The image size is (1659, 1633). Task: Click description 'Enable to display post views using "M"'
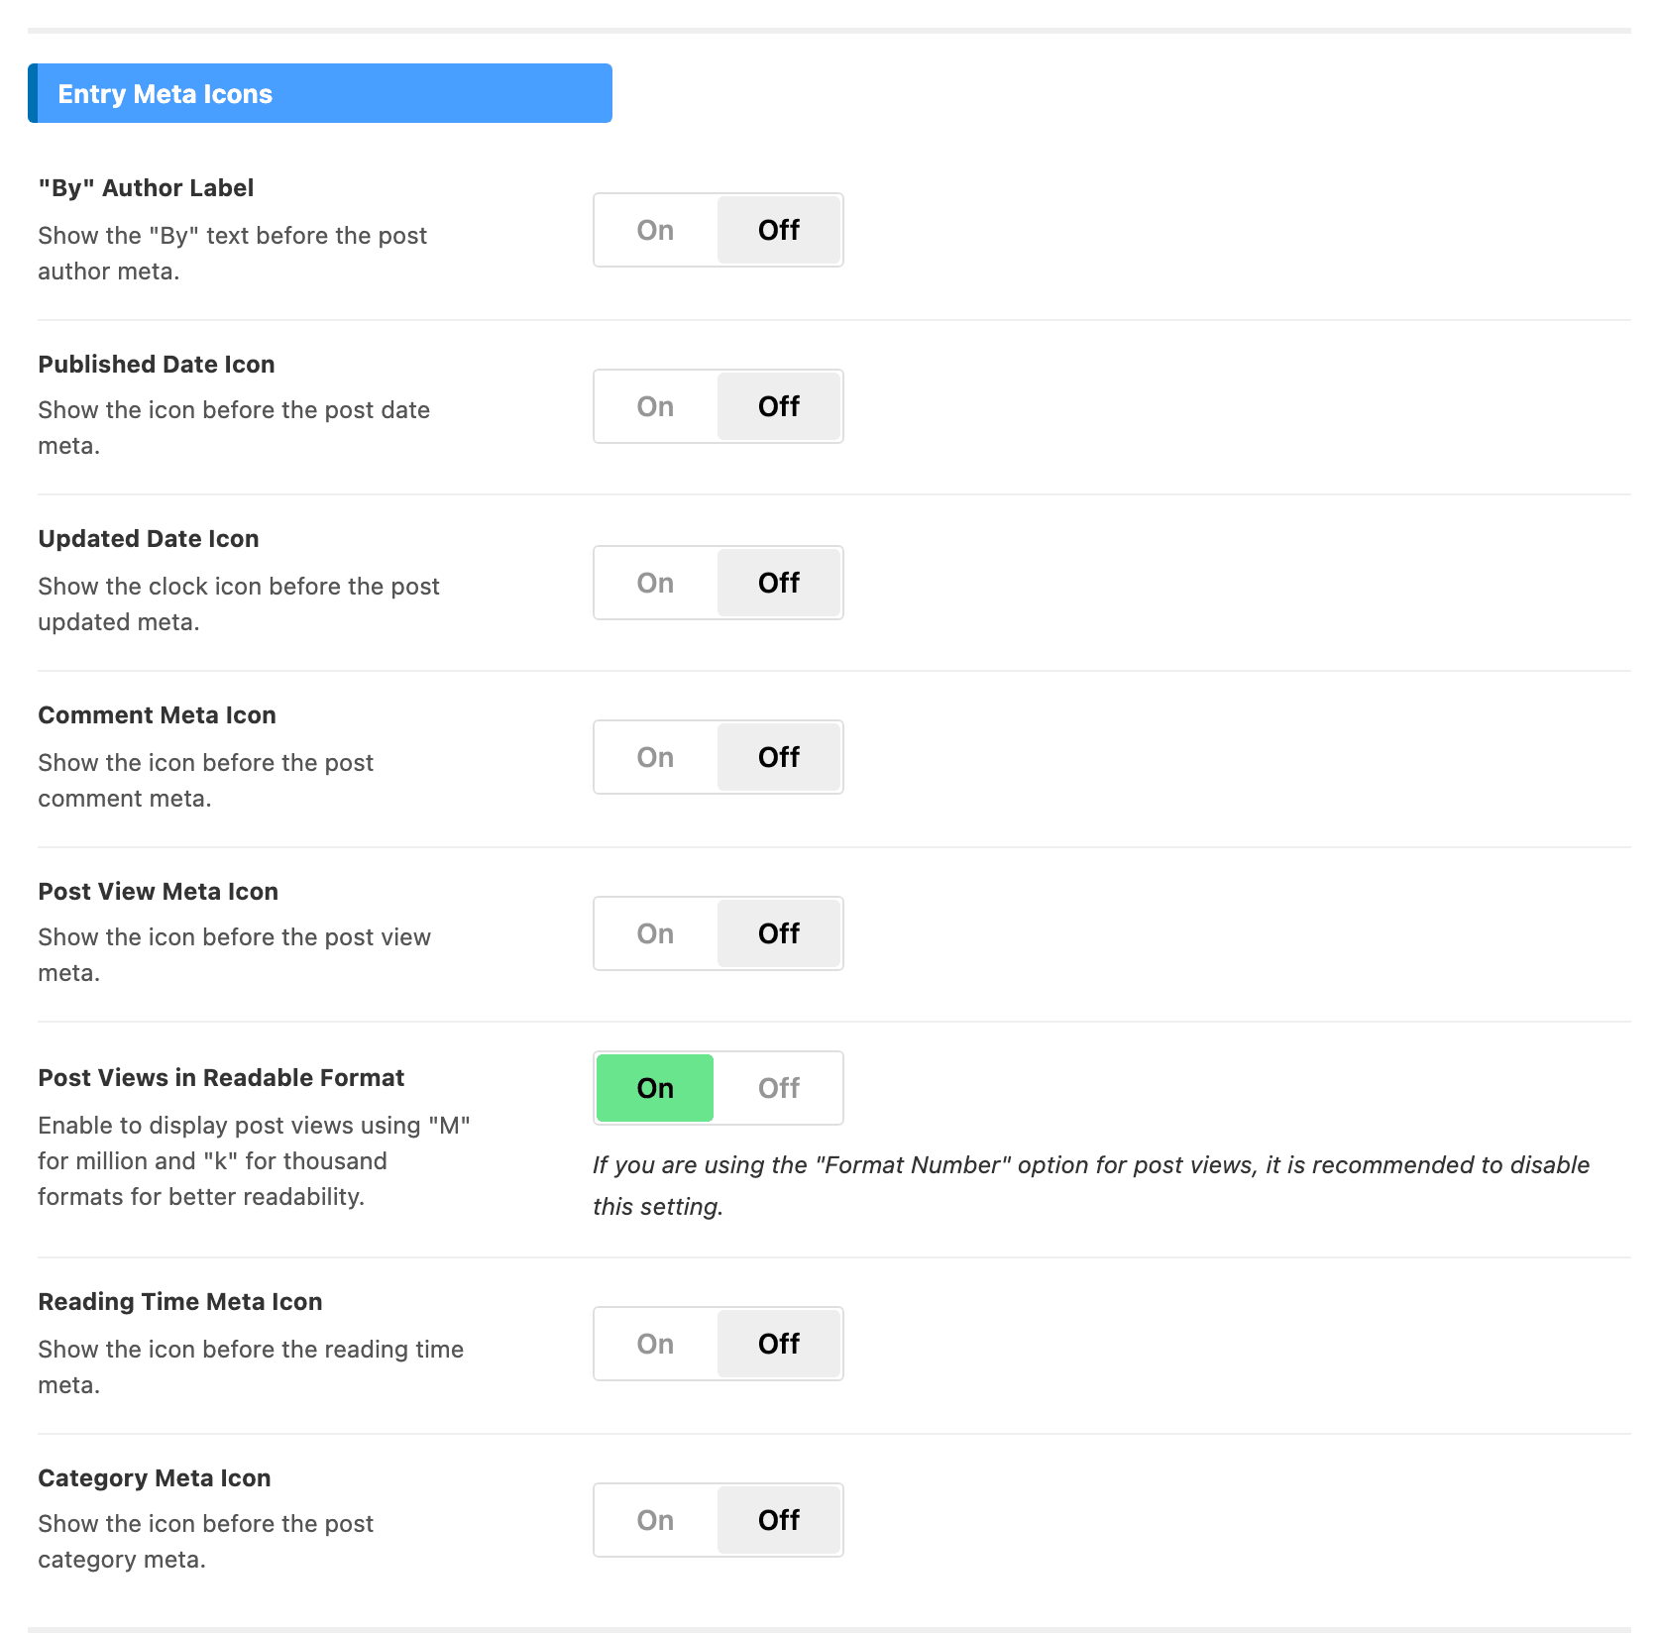(x=254, y=1126)
